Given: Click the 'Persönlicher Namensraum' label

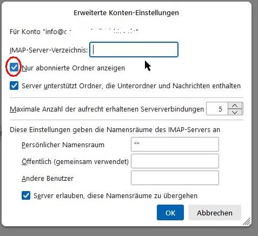Looking at the screenshot, I should [x=63, y=145].
